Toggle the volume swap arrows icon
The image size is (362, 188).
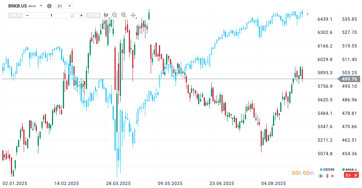72,15
